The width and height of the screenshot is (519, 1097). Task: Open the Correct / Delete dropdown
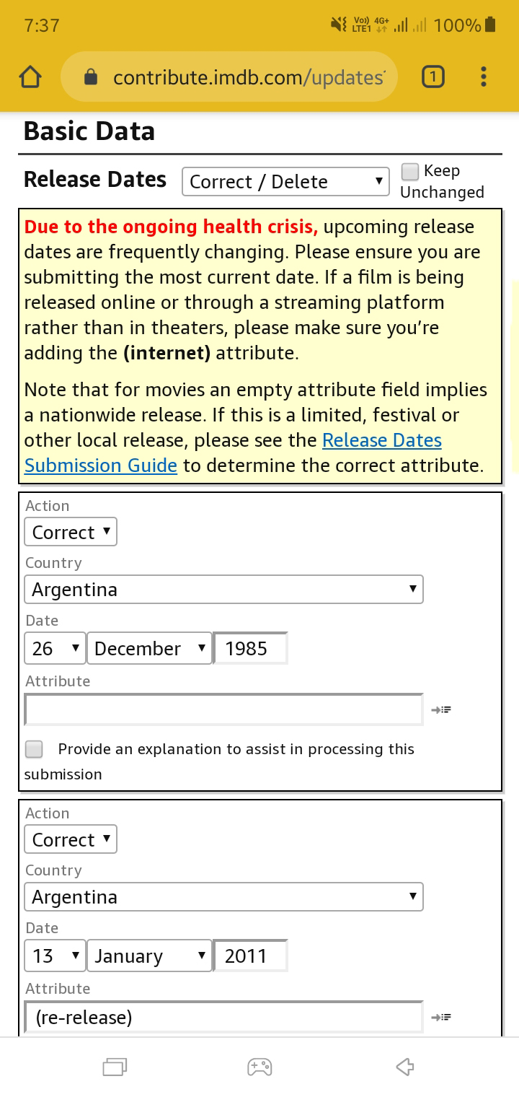tap(285, 181)
